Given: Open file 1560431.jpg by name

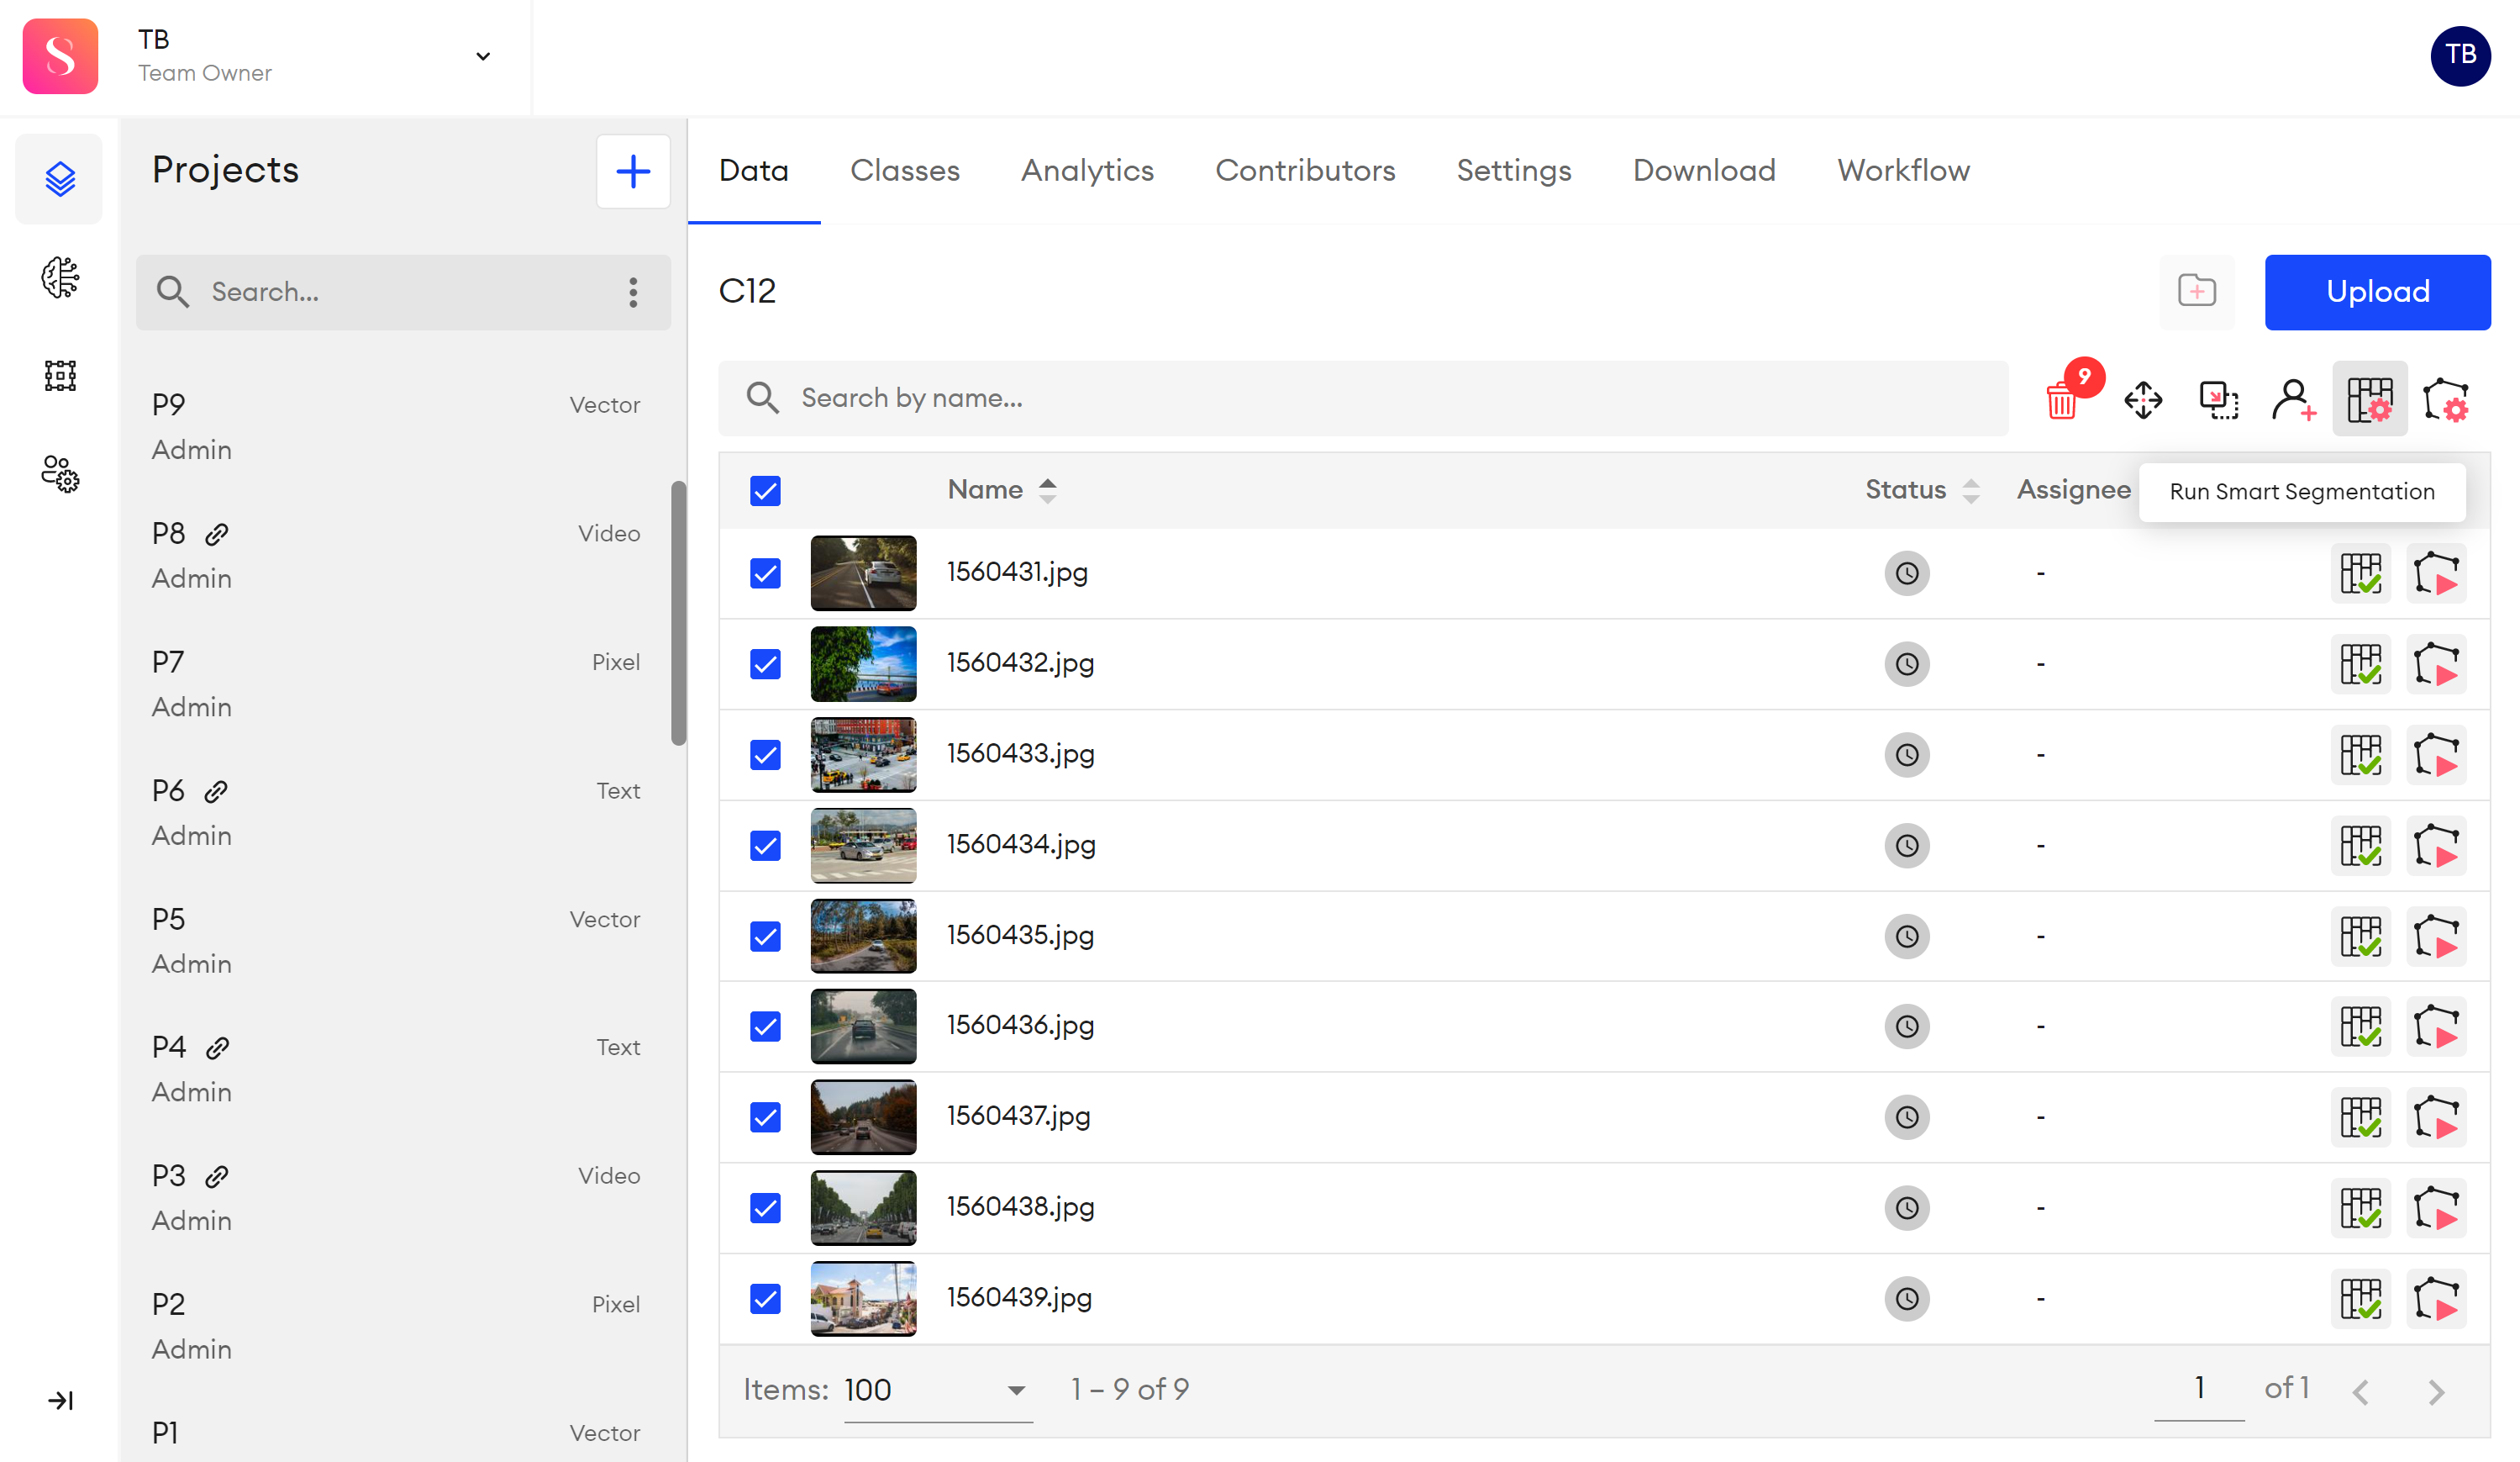Looking at the screenshot, I should coord(1017,573).
